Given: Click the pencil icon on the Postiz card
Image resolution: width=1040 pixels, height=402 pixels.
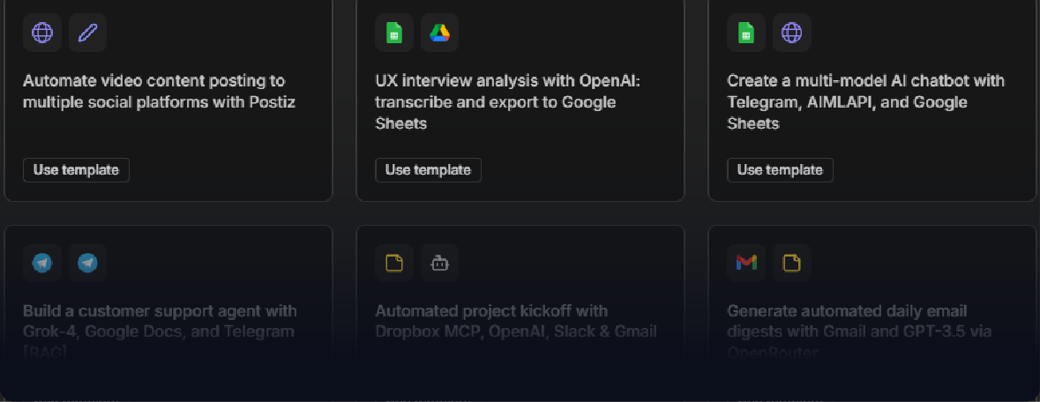Looking at the screenshot, I should pyautogui.click(x=87, y=33).
